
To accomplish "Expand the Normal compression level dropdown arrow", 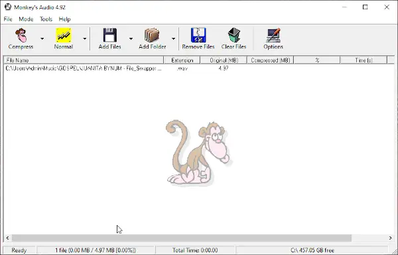I will click(x=84, y=39).
